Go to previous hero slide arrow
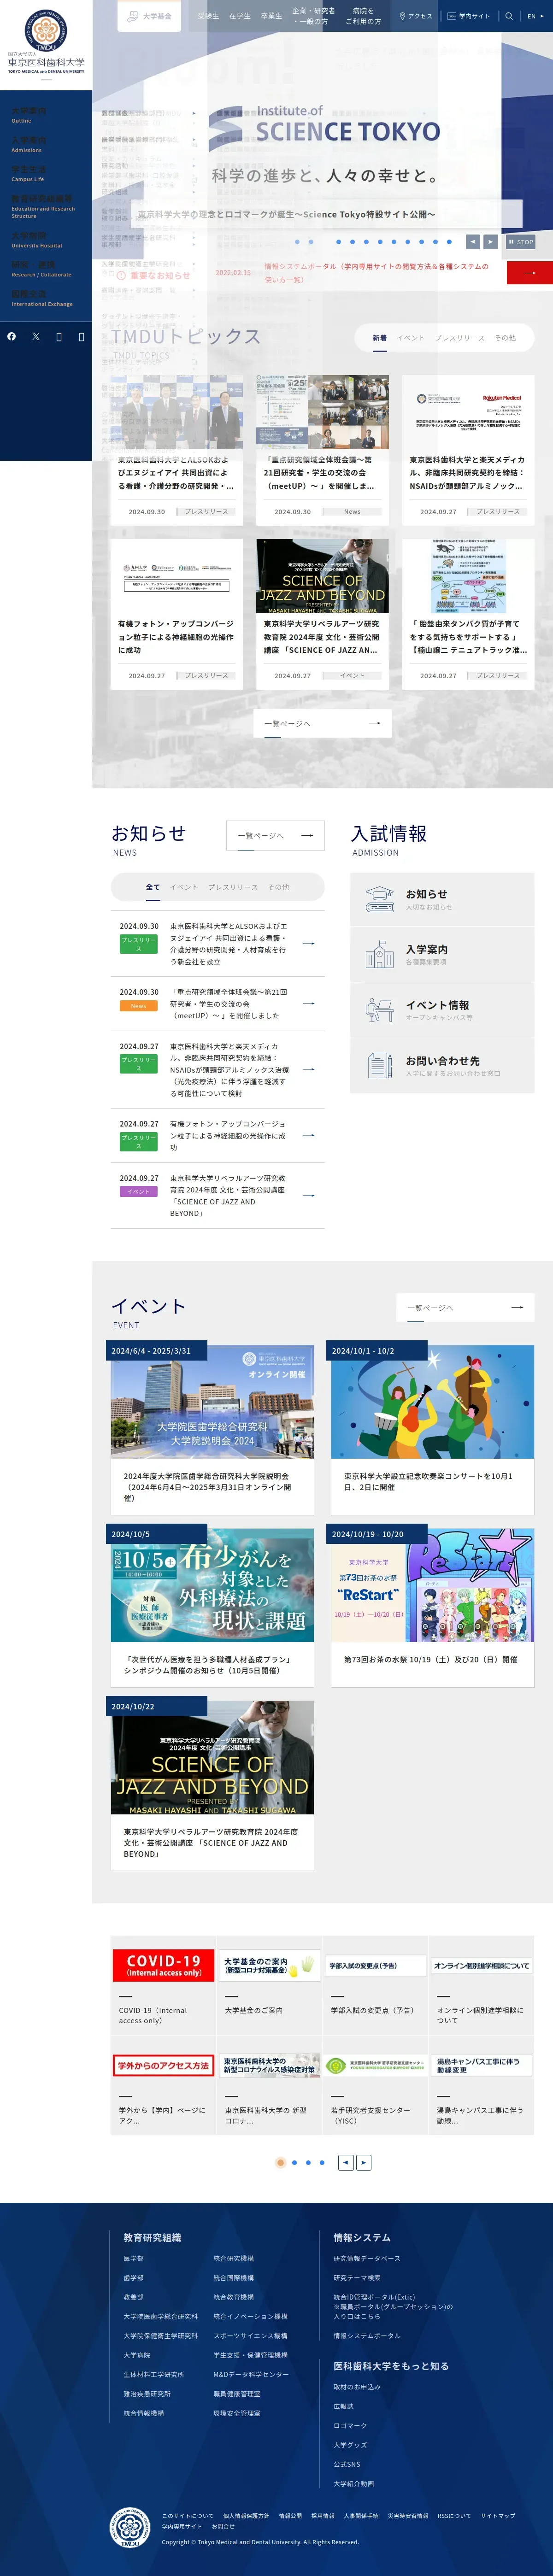Screen dimensions: 553x2576 pyautogui.click(x=473, y=241)
